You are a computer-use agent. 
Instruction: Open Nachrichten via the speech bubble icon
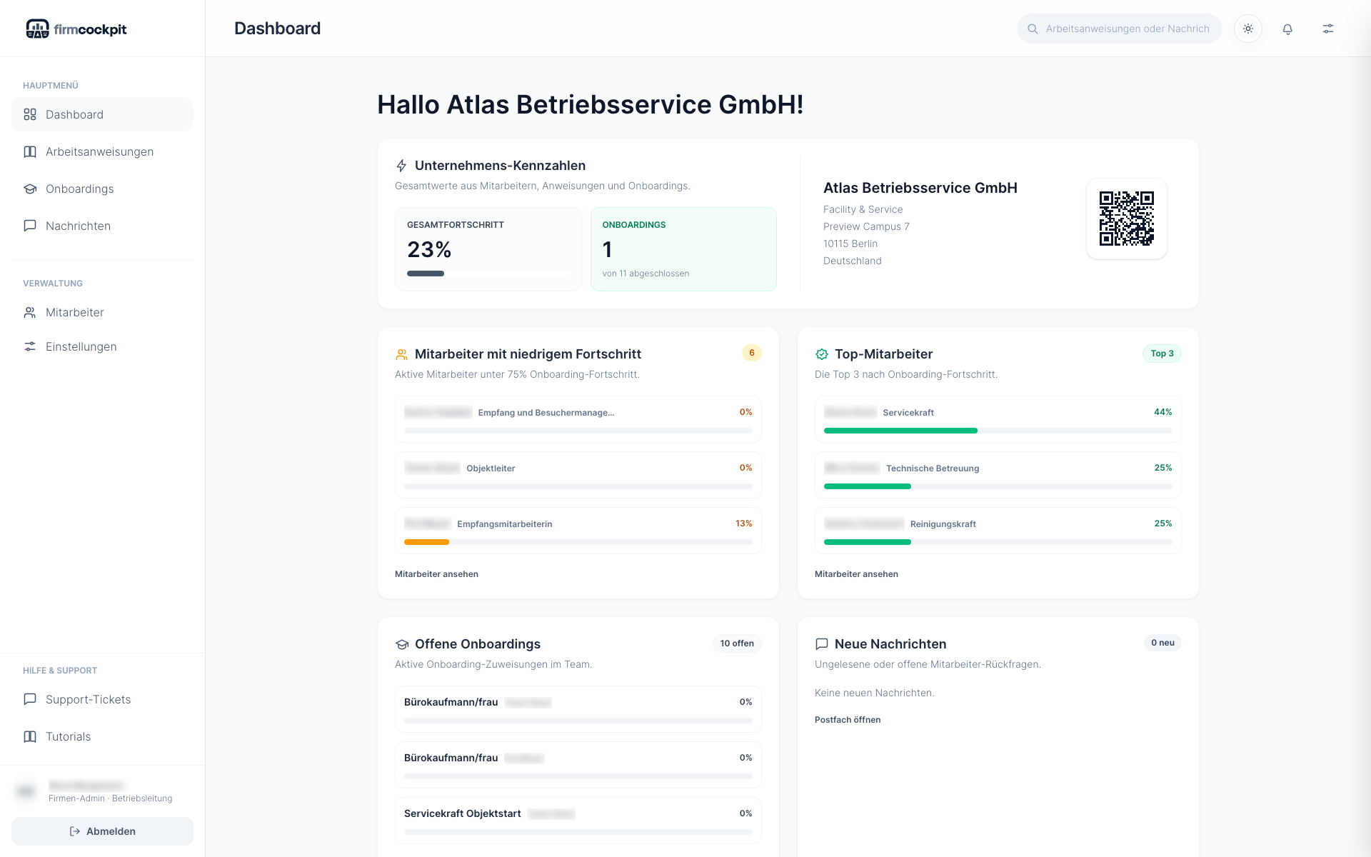point(29,226)
